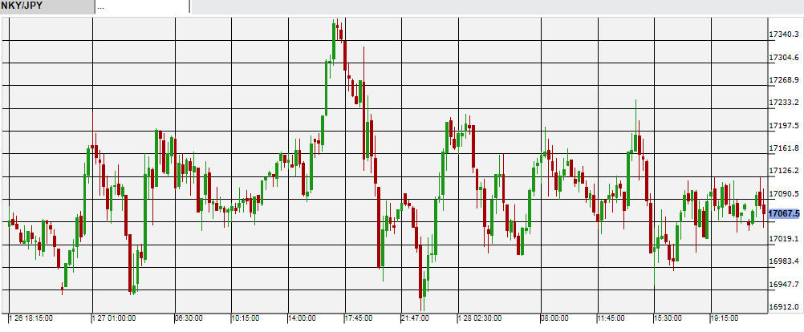
Task: Click the 17340.3 price axis label
Action: click(x=784, y=34)
